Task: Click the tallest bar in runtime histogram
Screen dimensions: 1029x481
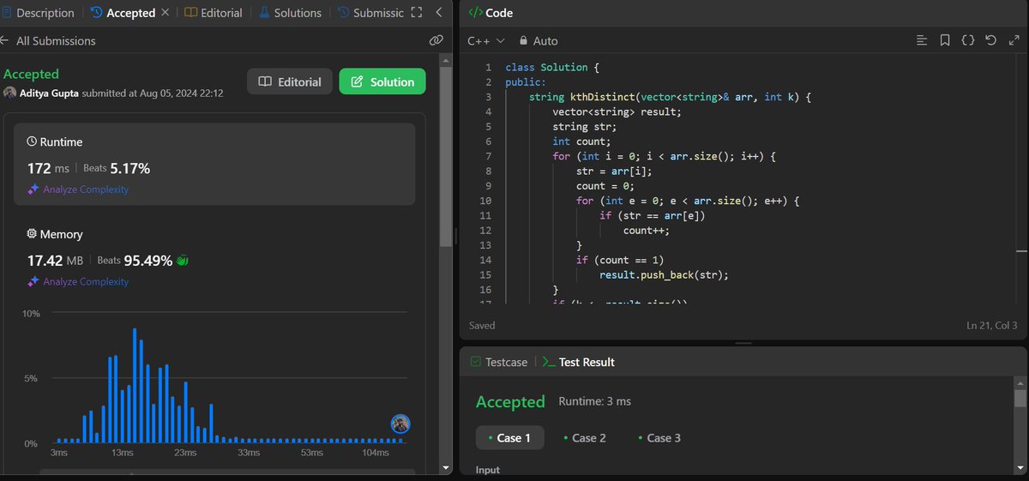Action: tap(135, 385)
